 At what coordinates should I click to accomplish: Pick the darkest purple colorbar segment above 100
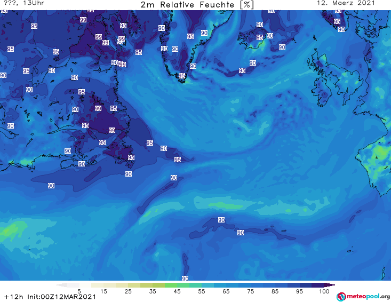tap(318, 285)
